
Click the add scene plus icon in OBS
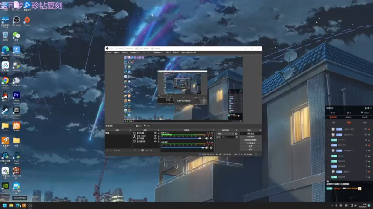(x=107, y=150)
